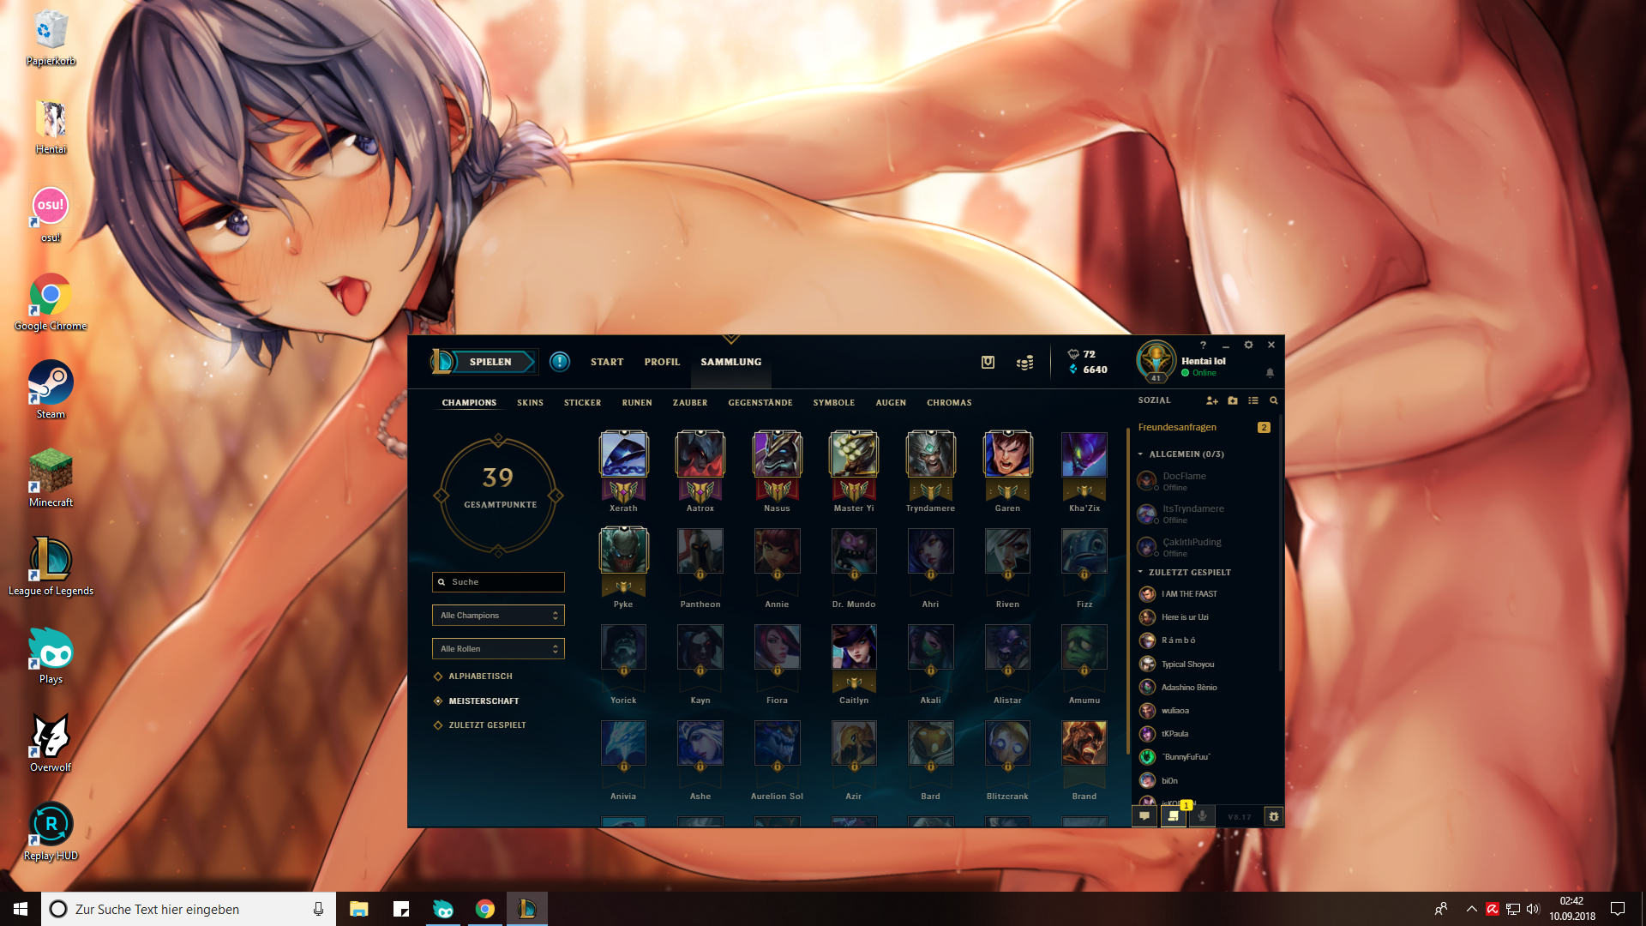Viewport: 1646px width, 926px height.
Task: Open the Alle Rollen dropdown
Action: tap(498, 649)
